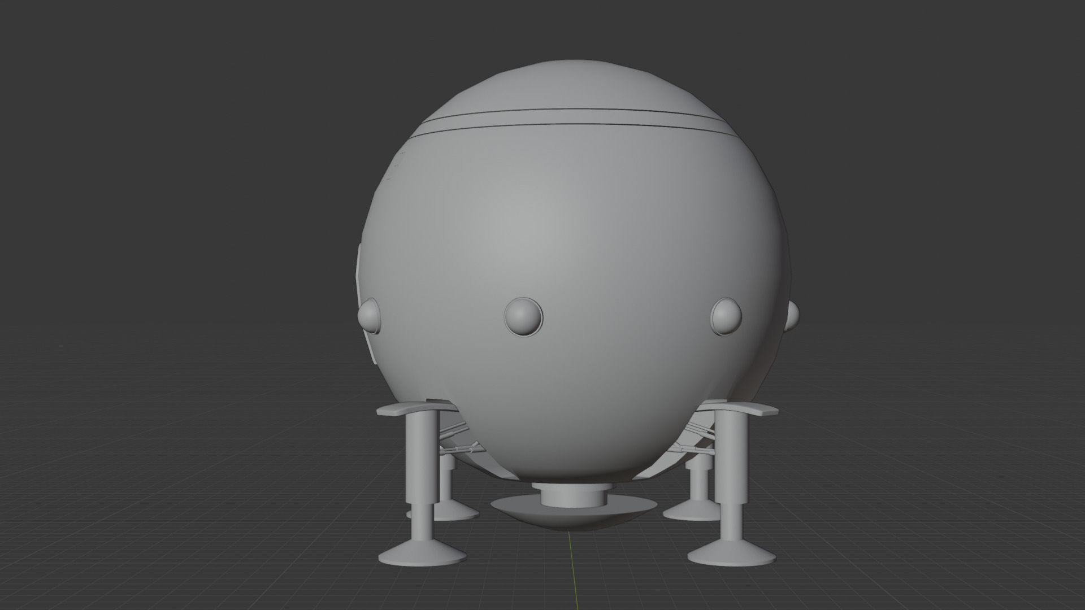Click the green Y-axis line on the floor grid
1085x610 pixels.
[x=574, y=570]
